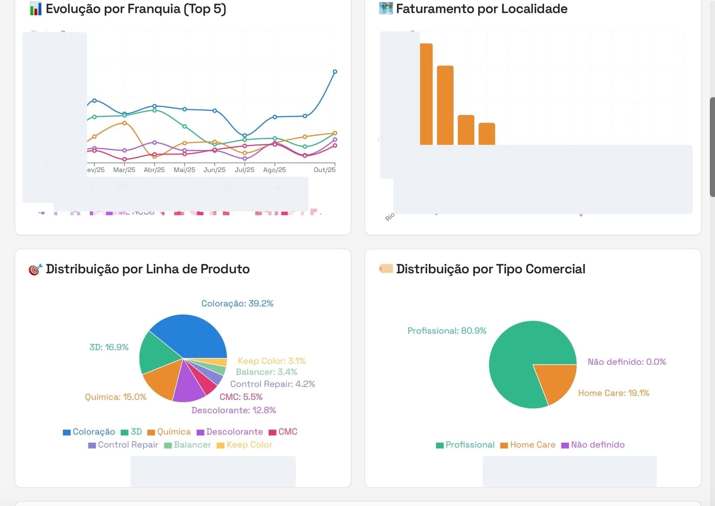The width and height of the screenshot is (715, 506).
Task: Click the shortest orange bar in Faturamento chart
Action: coord(487,134)
